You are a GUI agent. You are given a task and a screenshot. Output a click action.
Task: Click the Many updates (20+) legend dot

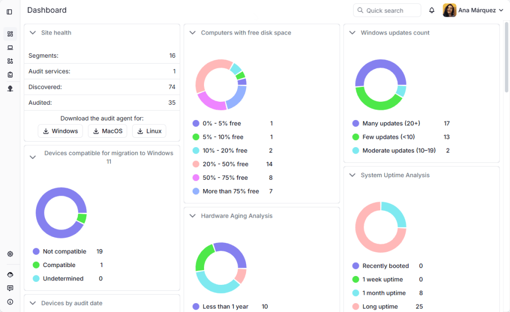click(356, 123)
